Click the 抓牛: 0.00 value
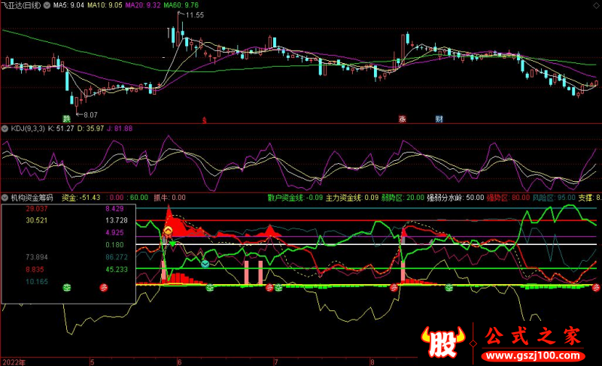The image size is (602, 366). click(170, 198)
